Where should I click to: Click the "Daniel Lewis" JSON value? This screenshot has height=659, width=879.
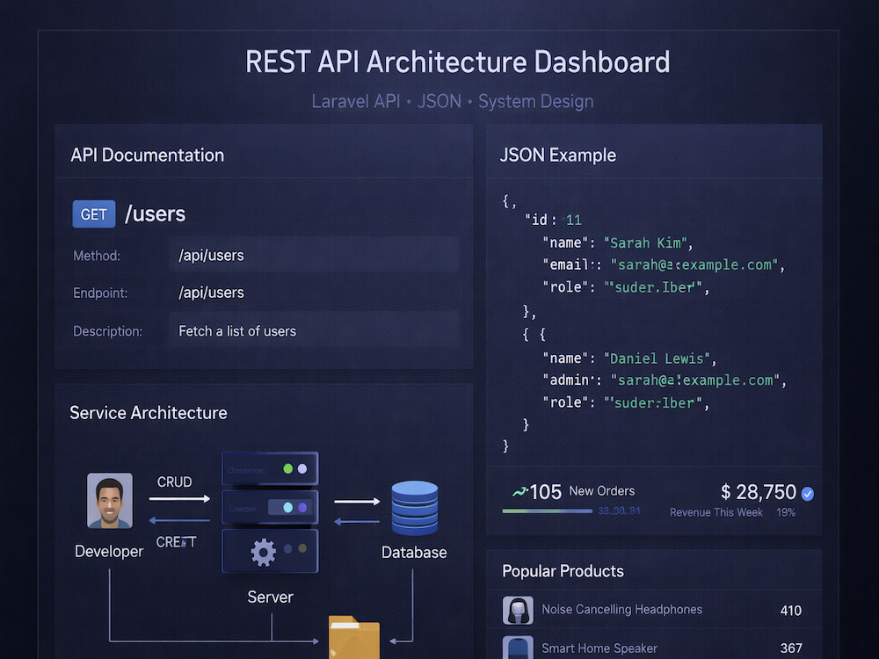[x=657, y=358]
